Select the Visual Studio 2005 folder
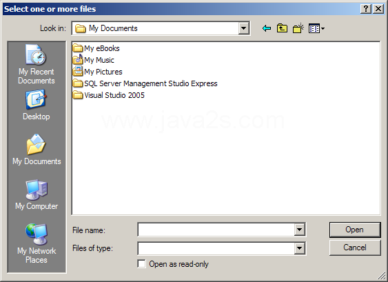388x282 pixels. tap(109, 95)
